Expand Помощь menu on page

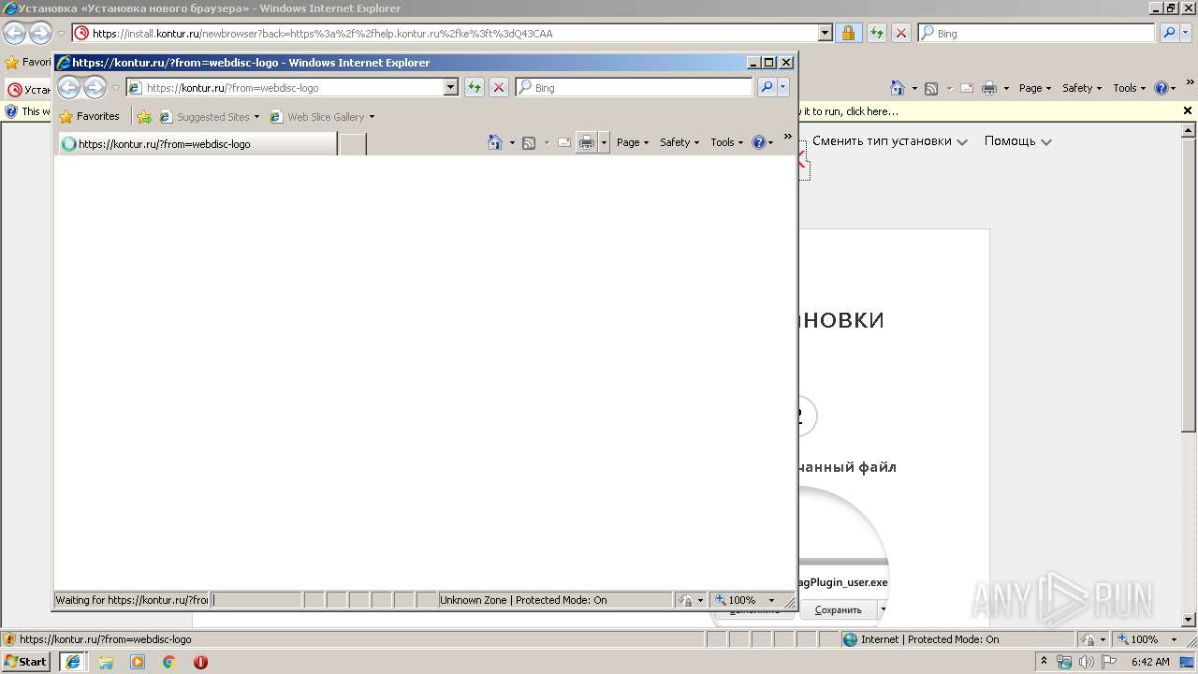1017,141
